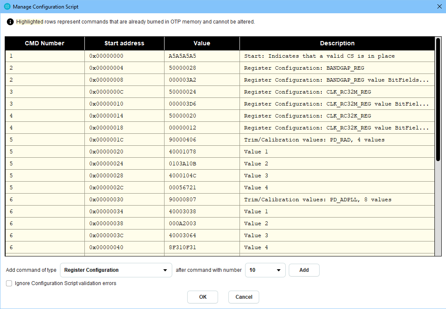Select the value 90000807 cell
The width and height of the screenshot is (446, 309).
(202, 200)
